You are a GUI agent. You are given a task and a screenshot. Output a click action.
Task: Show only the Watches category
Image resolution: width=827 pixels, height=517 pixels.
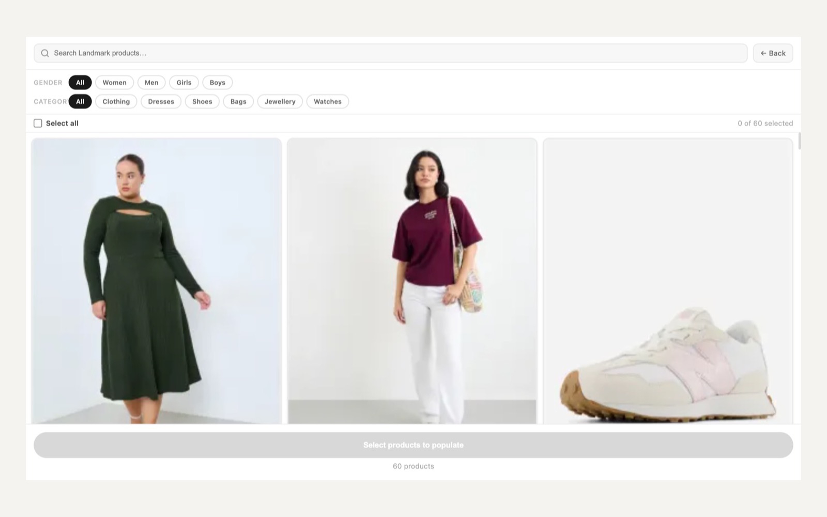click(328, 101)
